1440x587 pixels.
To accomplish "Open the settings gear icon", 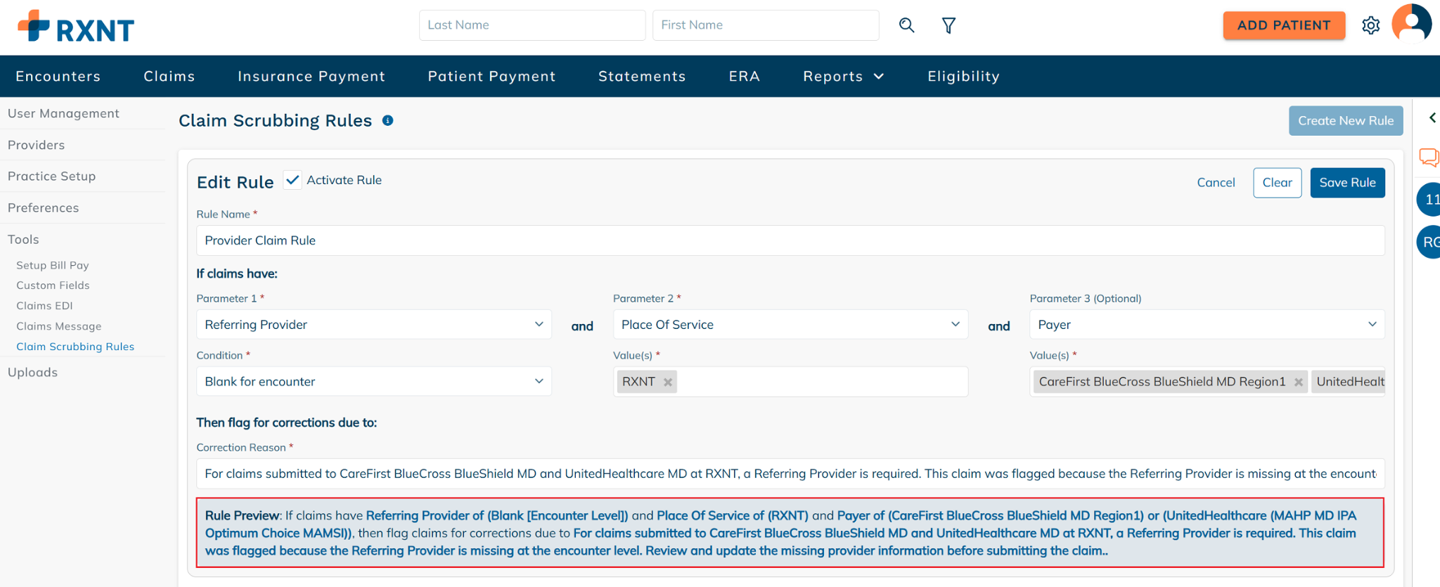I will click(1370, 25).
